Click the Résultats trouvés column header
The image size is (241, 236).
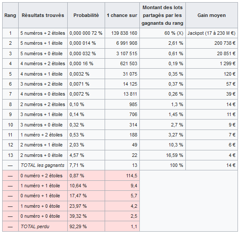43,15
